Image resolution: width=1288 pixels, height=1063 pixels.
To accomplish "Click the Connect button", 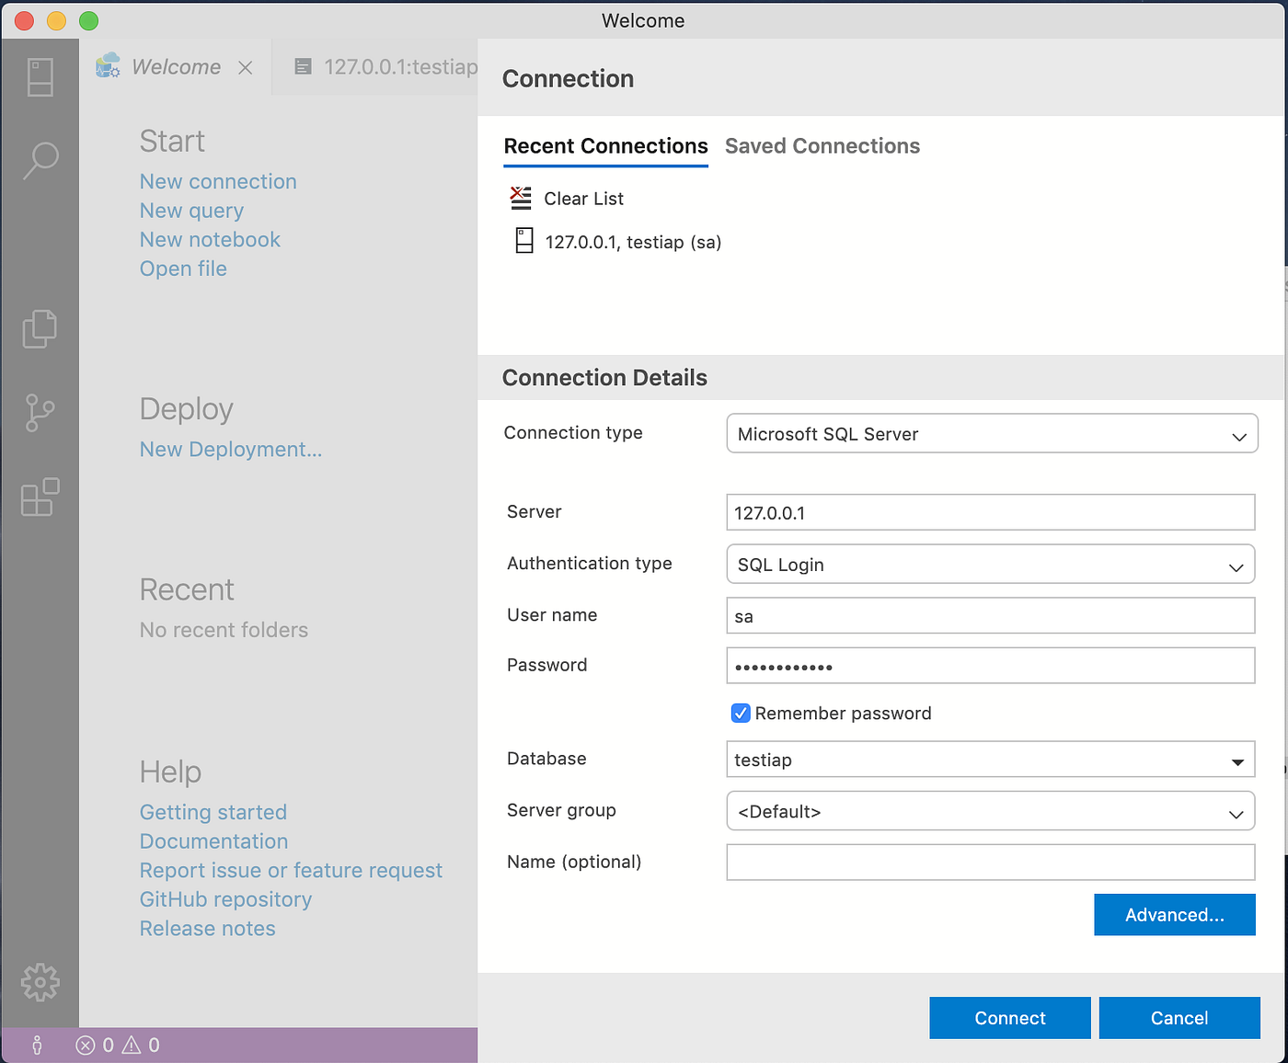I will tap(1009, 1017).
